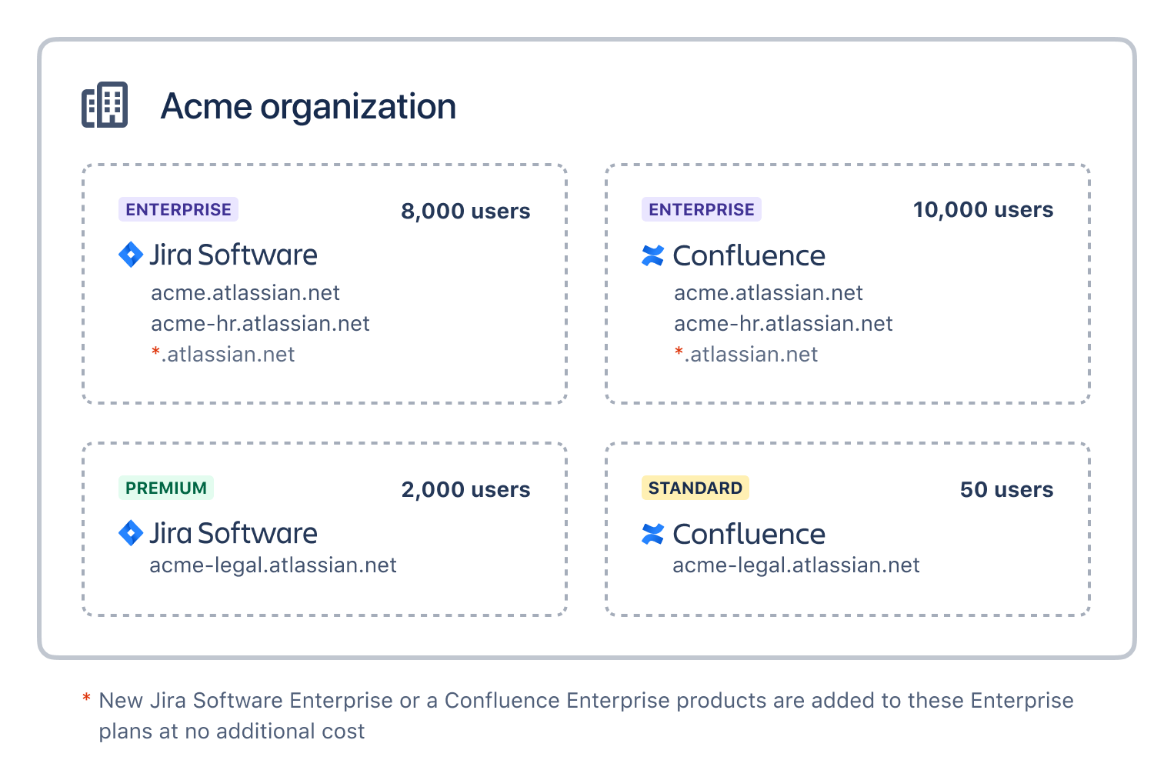Viewport: 1174px width, 780px height.
Task: Select the ENTERPRISE badge on the Confluence card
Action: (x=701, y=208)
